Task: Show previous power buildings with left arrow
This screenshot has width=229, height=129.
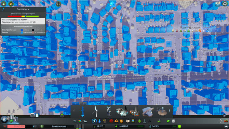Action: [x=73, y=111]
